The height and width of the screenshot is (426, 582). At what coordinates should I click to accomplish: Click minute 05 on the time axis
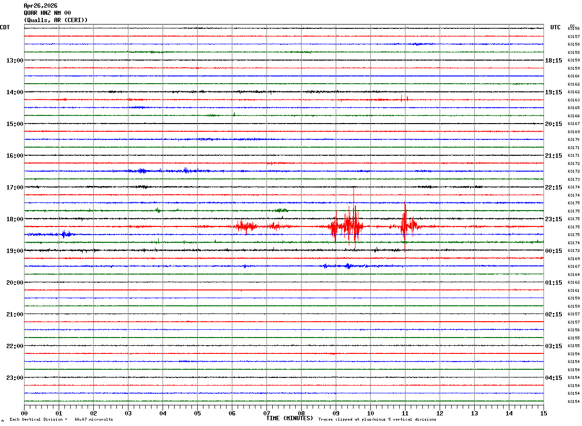197,413
